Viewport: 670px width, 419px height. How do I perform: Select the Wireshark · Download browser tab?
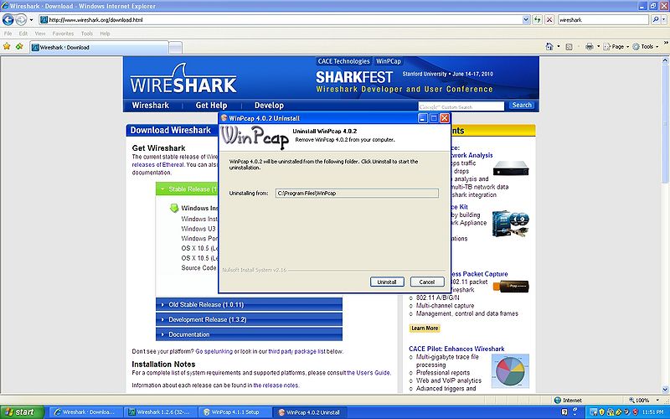(99, 48)
